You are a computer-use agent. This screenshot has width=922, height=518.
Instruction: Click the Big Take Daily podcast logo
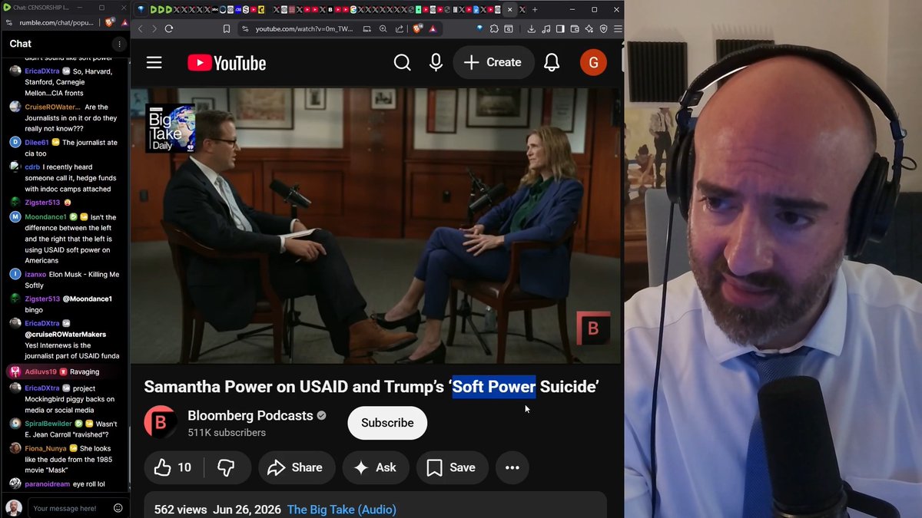tap(171, 128)
